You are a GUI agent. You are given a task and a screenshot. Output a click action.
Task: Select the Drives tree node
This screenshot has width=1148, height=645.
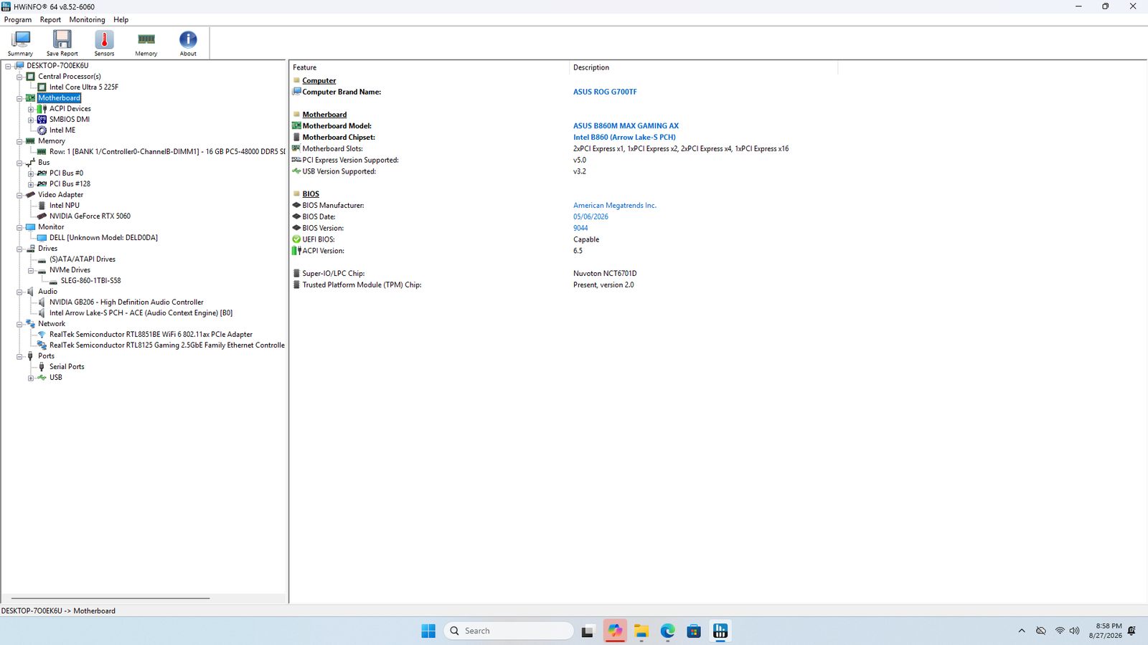tap(47, 249)
